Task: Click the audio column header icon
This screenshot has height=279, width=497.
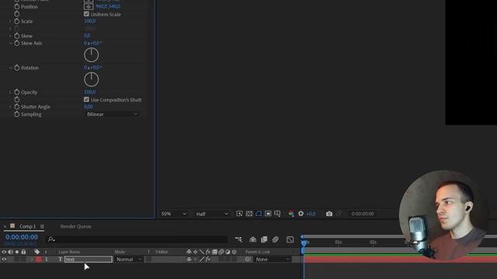Action: point(10,252)
